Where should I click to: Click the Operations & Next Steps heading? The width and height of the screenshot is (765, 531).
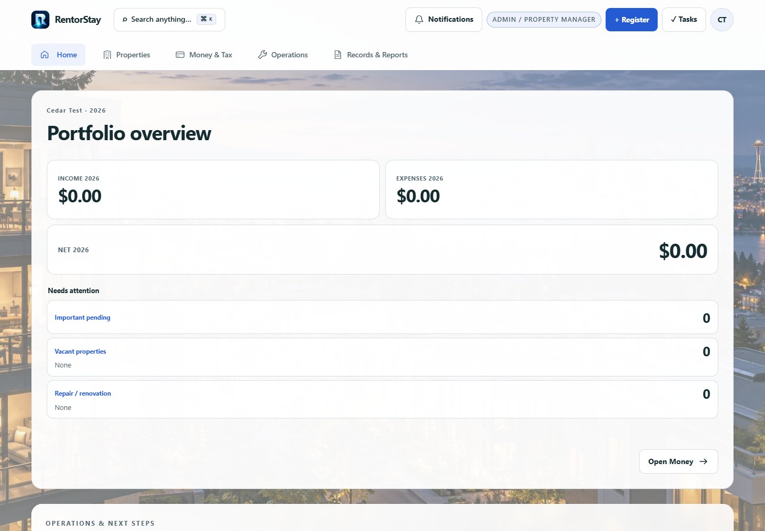(x=100, y=523)
